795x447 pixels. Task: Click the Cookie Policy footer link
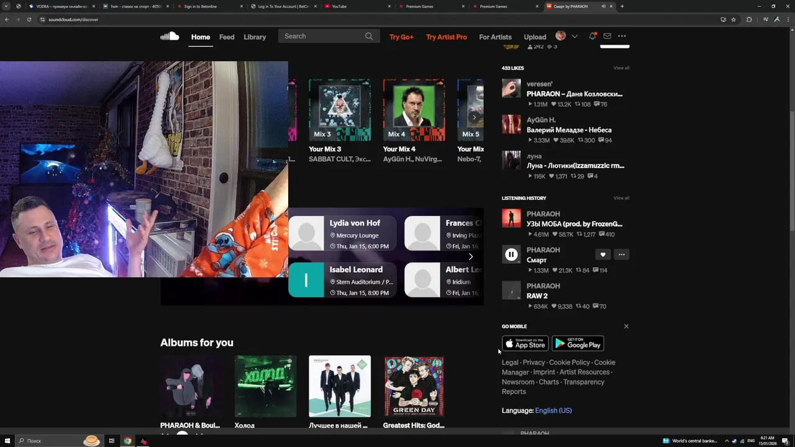click(570, 363)
